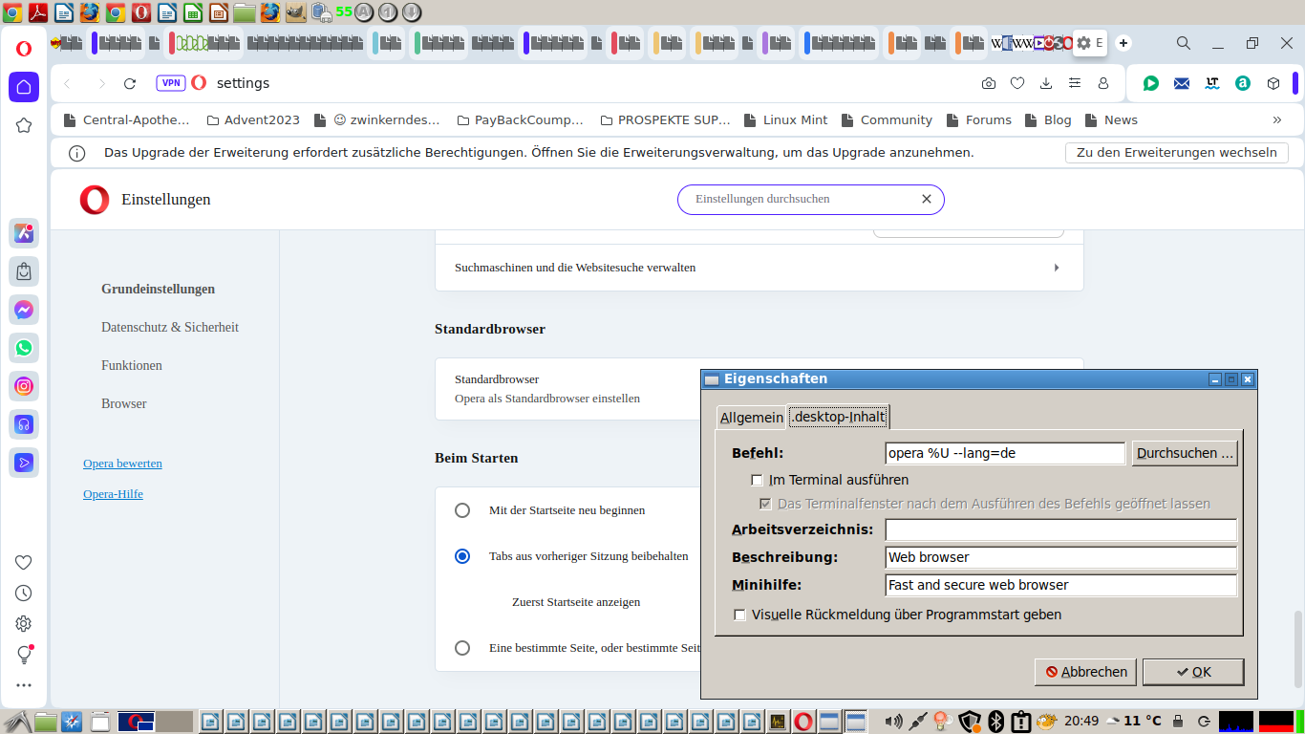Open the Aria AI sidebar icon
Image resolution: width=1305 pixels, height=734 pixels.
point(24,233)
